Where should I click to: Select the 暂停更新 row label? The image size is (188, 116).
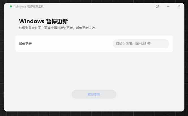point(25,44)
